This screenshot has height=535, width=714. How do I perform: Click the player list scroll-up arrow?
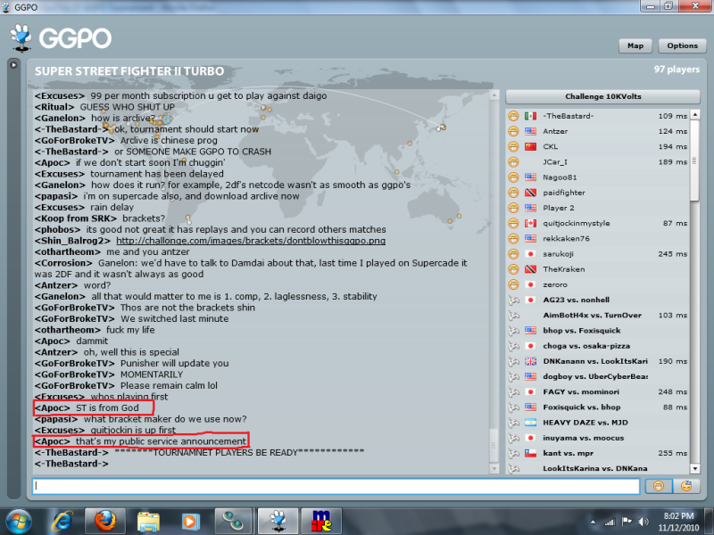click(x=695, y=114)
